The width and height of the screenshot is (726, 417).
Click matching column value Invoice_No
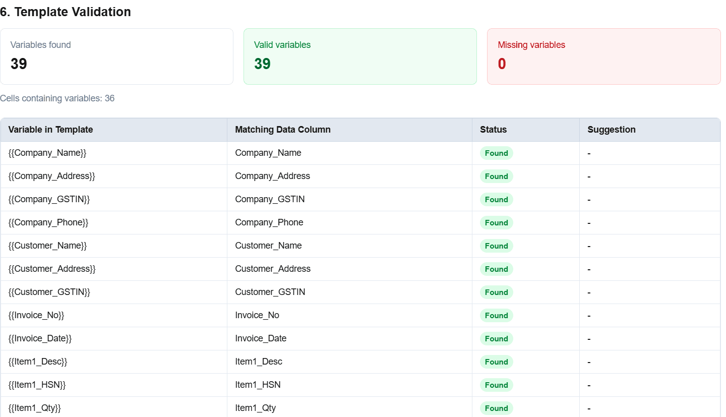coord(257,315)
